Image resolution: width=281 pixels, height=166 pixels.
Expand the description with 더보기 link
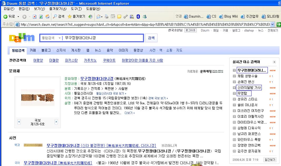tap(129, 113)
